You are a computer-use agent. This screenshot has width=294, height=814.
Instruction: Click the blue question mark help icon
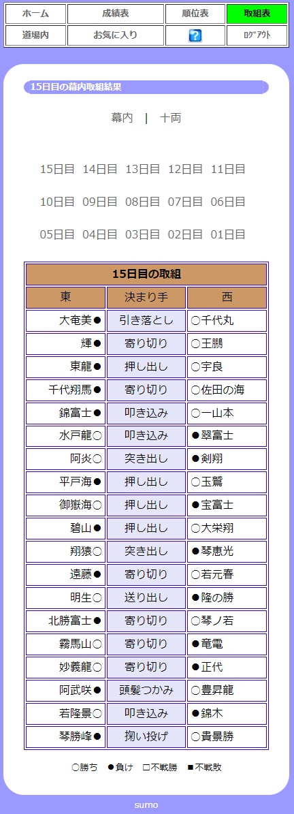(195, 36)
